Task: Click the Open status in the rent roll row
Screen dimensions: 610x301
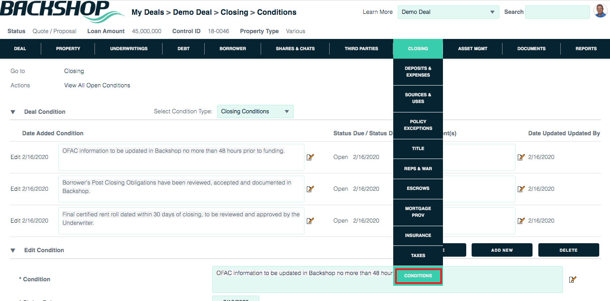Action: coord(341,221)
